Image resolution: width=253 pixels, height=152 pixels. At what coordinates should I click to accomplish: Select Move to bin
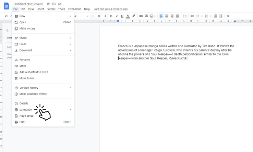[x=43, y=78]
